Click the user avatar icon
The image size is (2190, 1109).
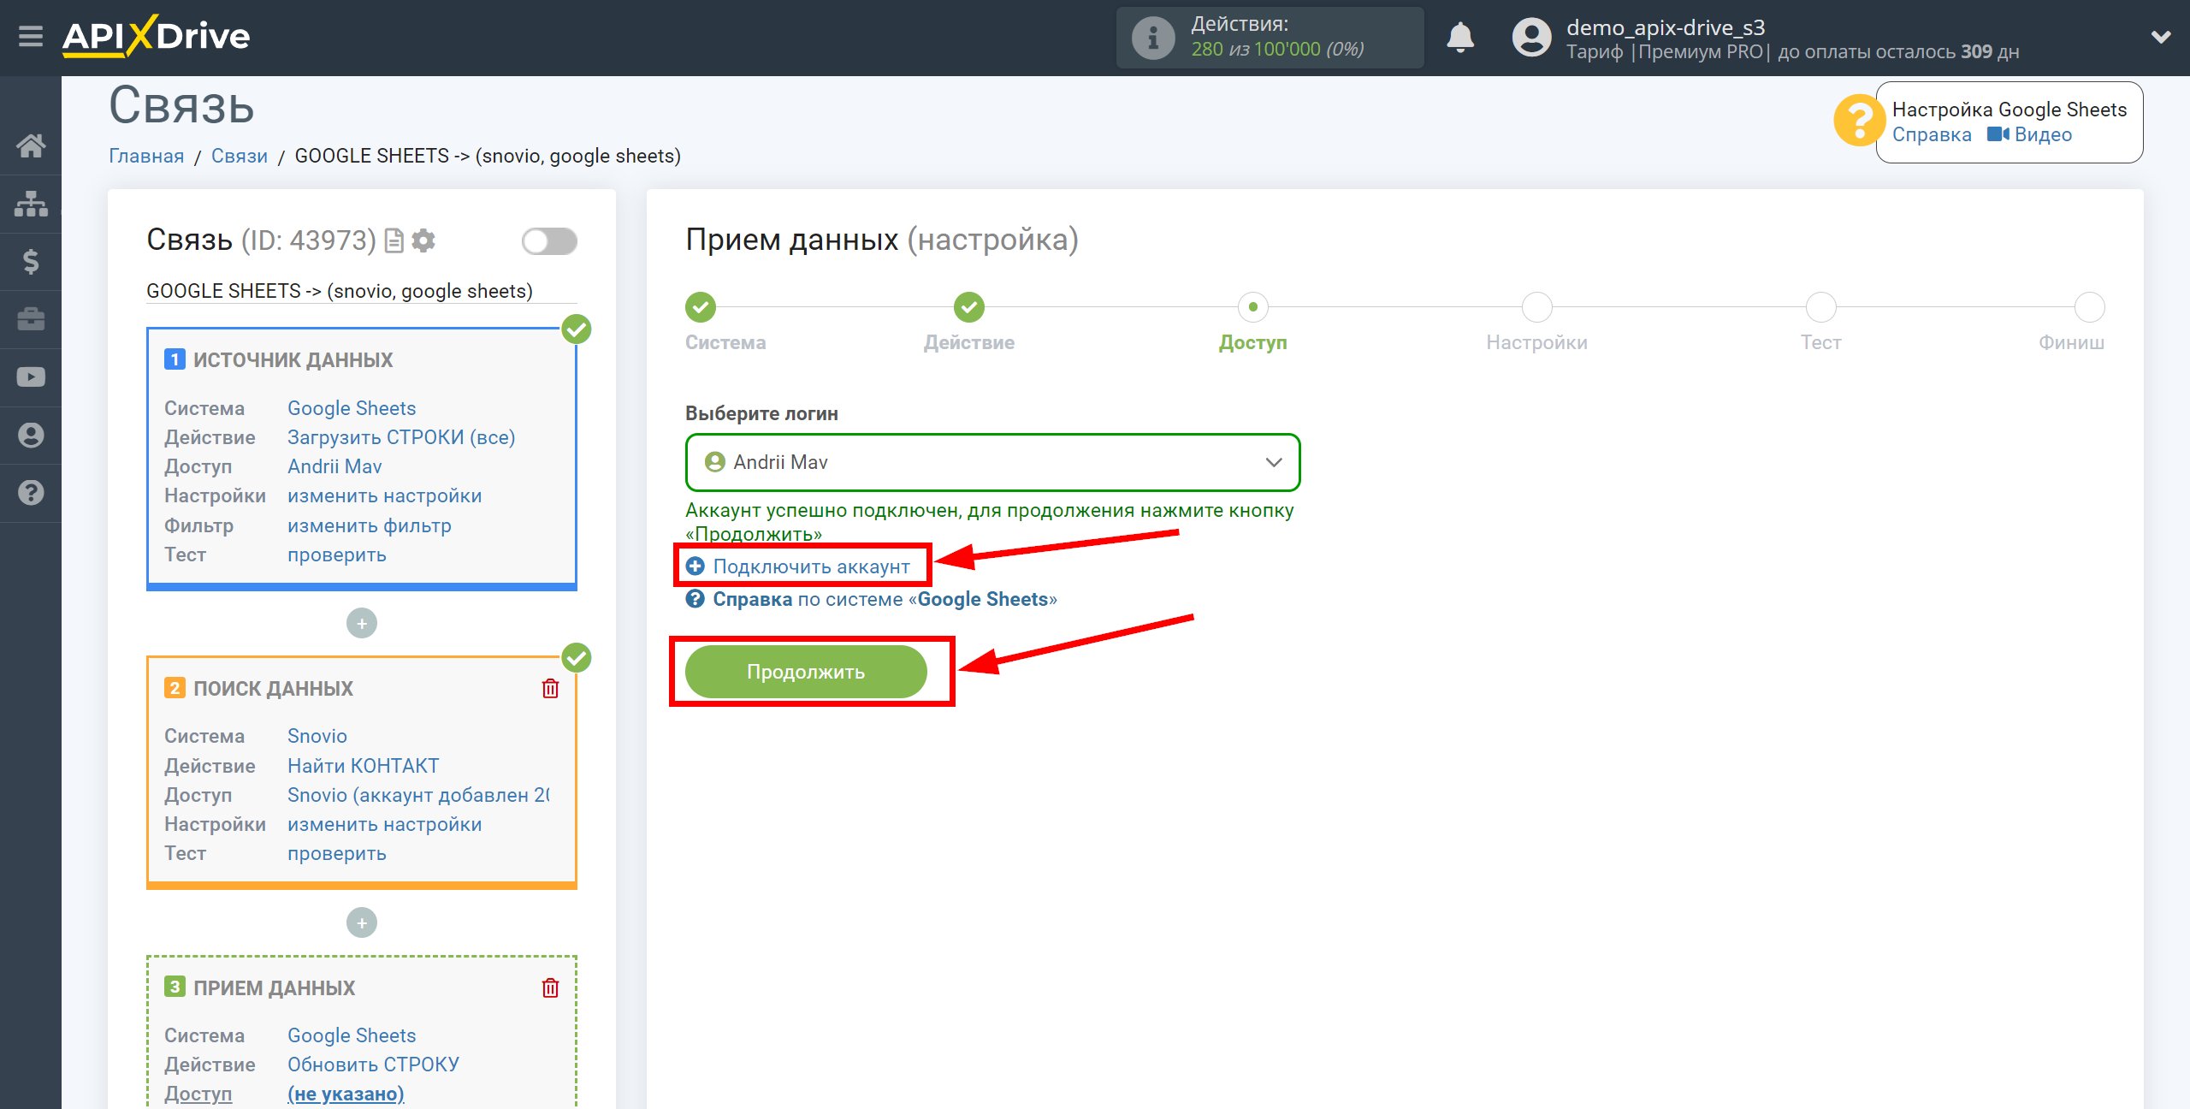coord(1531,38)
